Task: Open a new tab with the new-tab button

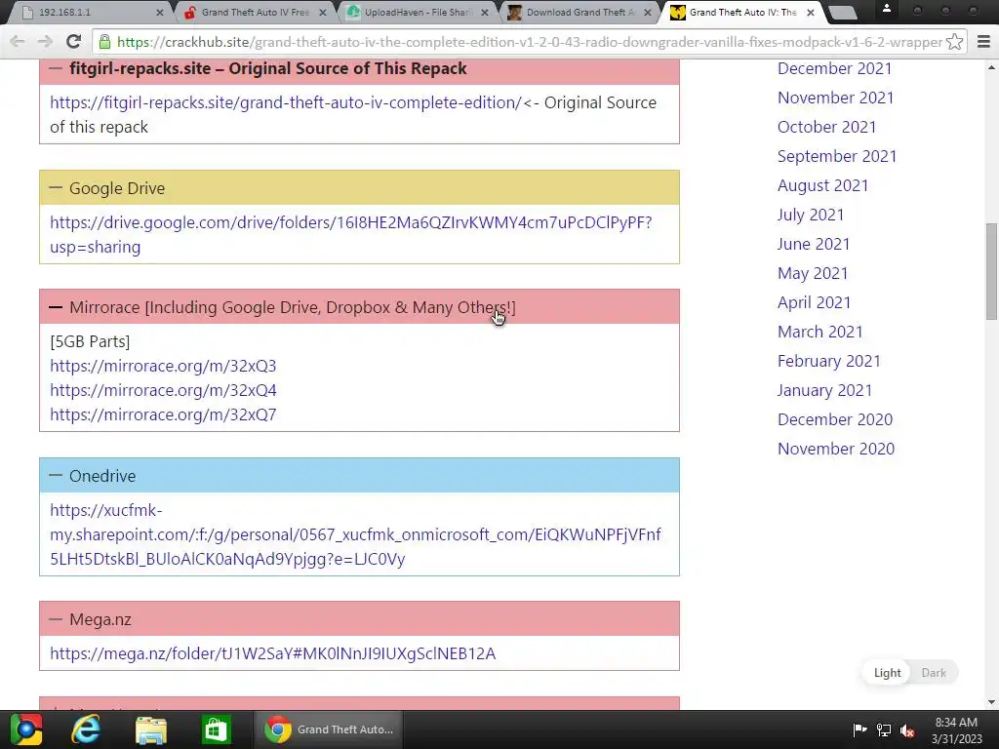Action: pyautogui.click(x=842, y=13)
